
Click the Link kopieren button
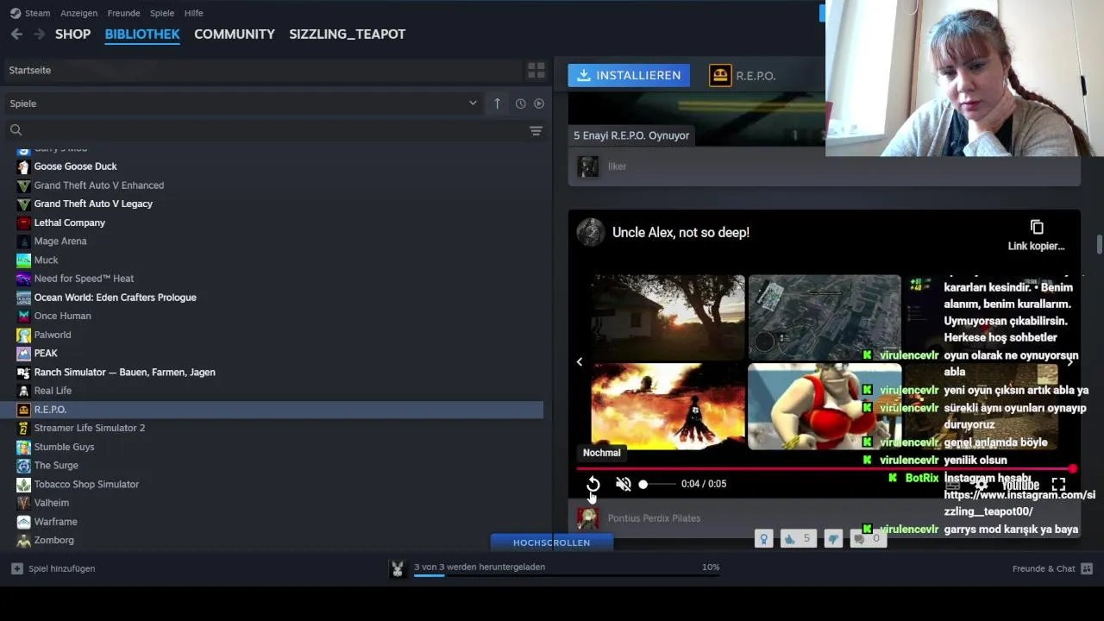point(1037,235)
